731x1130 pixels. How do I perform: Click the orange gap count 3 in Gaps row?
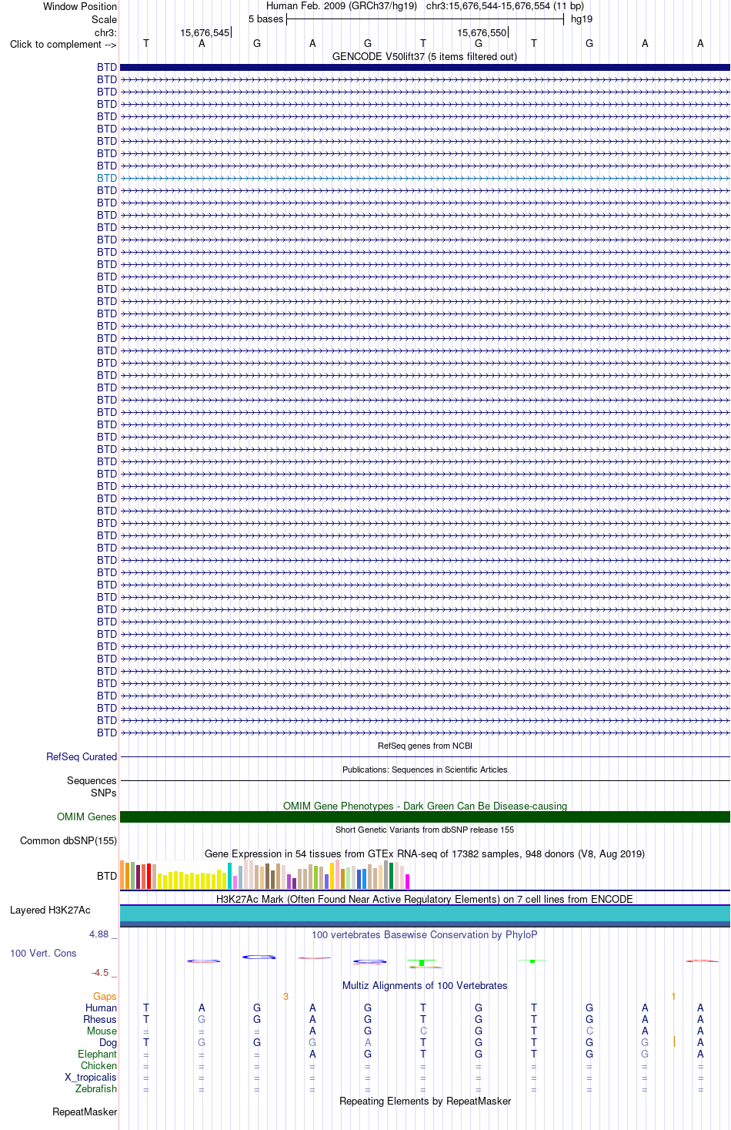tap(285, 996)
